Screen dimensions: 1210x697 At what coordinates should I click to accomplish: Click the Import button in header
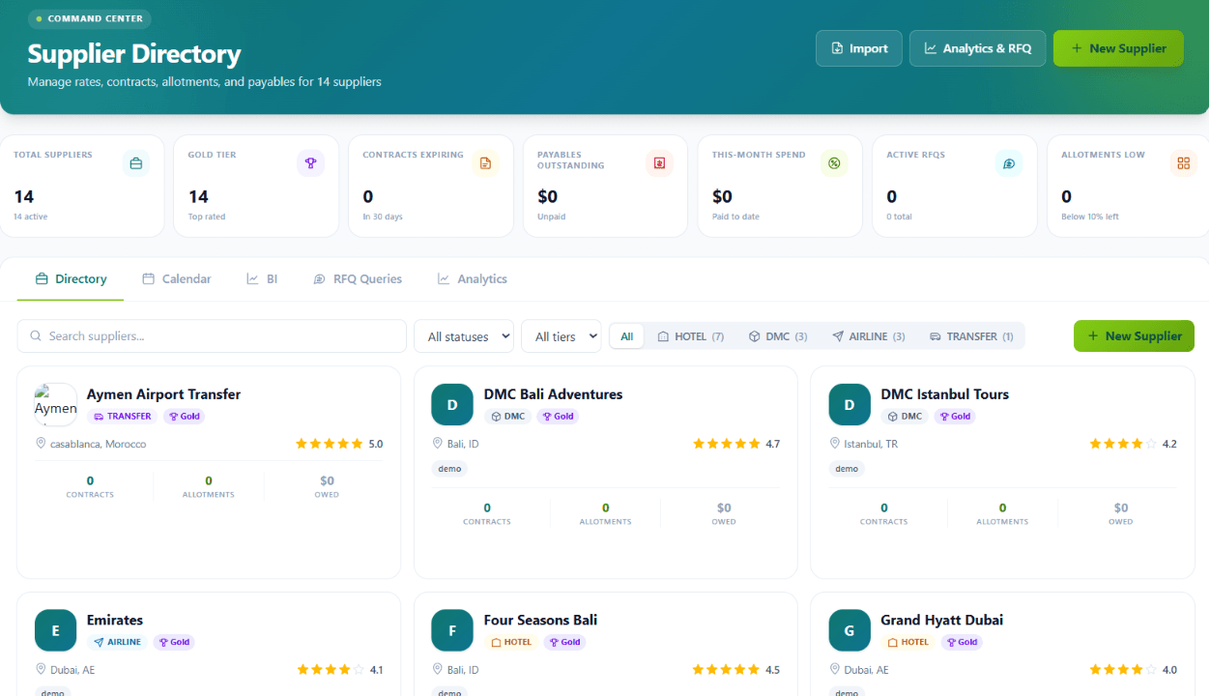859,48
